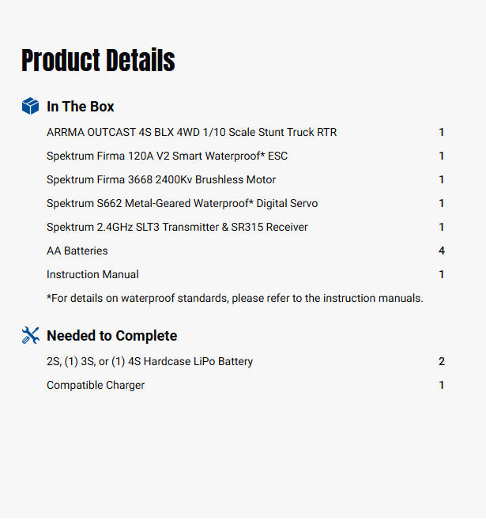Click the quantity 4 next to AA Batteries
The height and width of the screenshot is (520, 486).
click(442, 251)
